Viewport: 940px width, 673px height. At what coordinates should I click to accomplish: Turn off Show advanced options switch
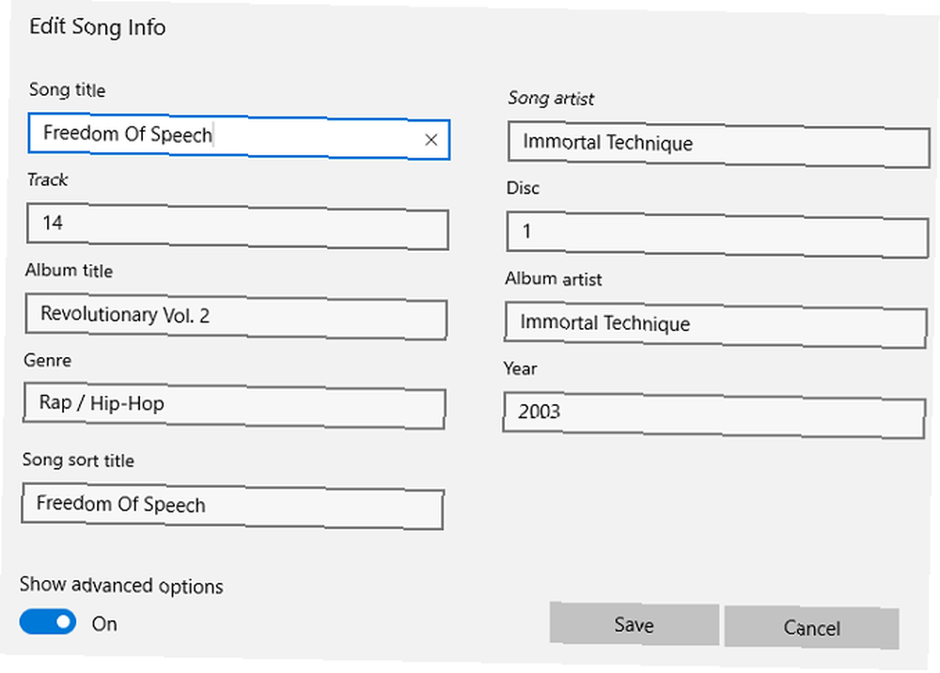click(48, 621)
